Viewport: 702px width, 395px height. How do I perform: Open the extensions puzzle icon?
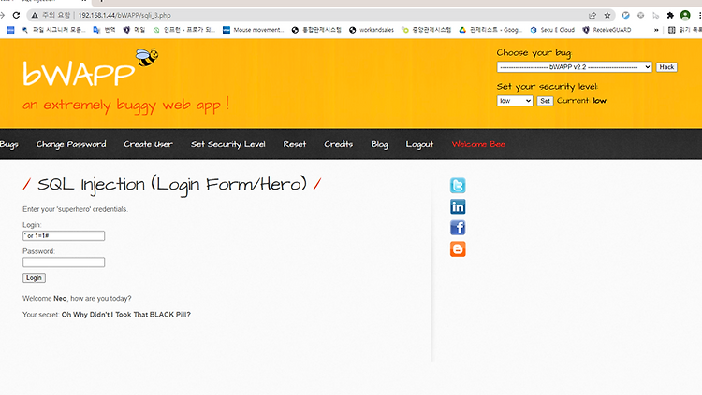click(670, 15)
